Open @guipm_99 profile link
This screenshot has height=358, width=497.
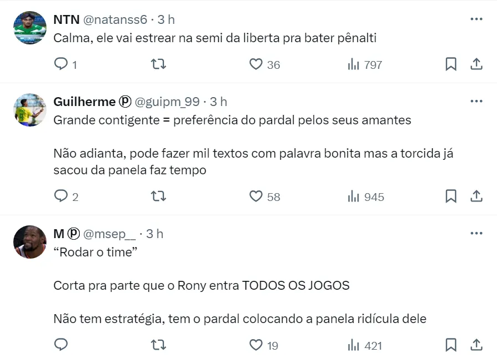click(167, 102)
